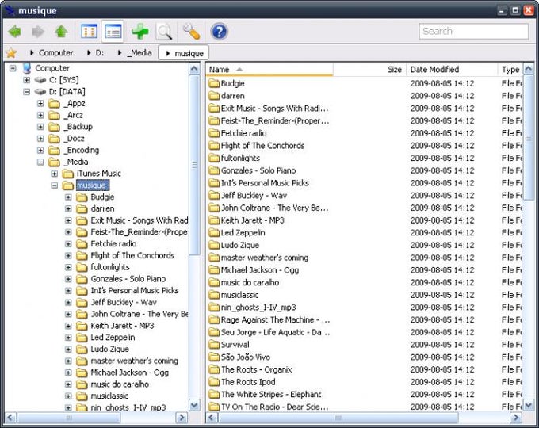539x428 pixels.
Task: Collapse the musique folder node in tree
Action: tap(55, 185)
